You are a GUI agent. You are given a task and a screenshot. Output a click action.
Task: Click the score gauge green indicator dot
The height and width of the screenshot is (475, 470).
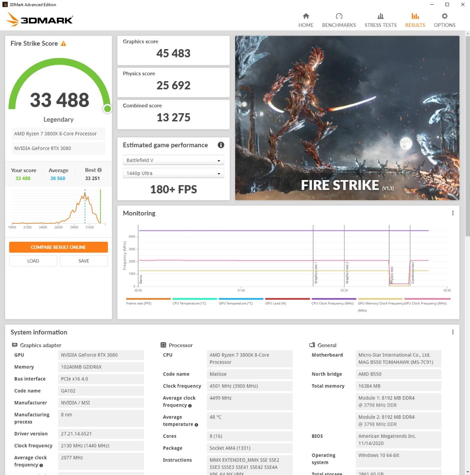[x=107, y=108]
